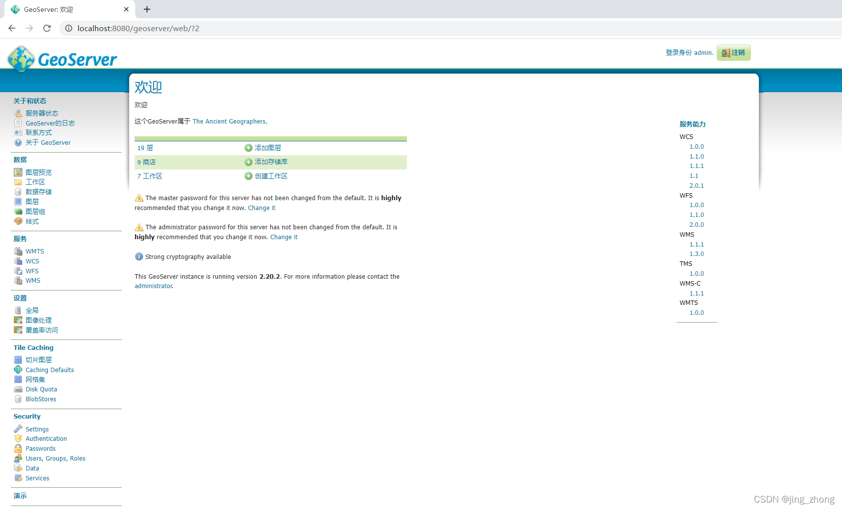Screen dimensions: 842x509
Task: Click the 工作区 folder icon
Action: pos(18,182)
